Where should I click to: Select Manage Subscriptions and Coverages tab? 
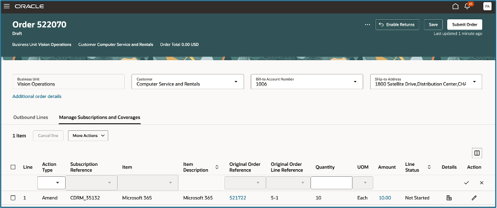(100, 117)
